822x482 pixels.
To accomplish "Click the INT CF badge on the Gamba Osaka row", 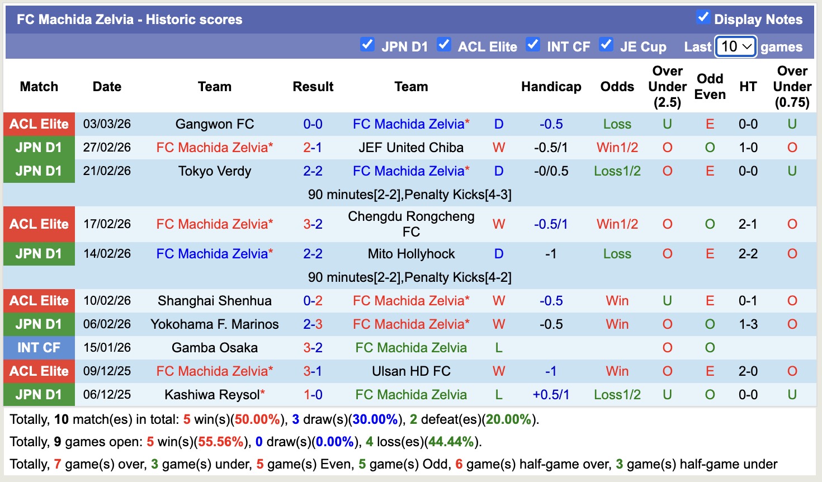I will [x=39, y=347].
